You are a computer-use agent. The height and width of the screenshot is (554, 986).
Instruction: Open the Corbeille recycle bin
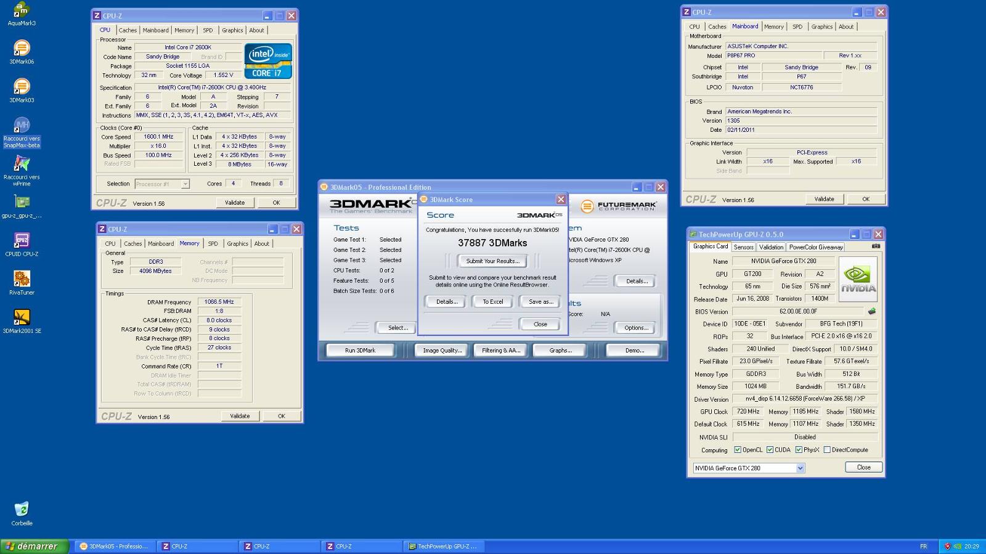tap(22, 513)
